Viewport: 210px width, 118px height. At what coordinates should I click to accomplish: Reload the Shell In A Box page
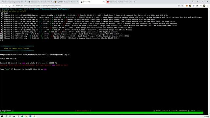10,6
